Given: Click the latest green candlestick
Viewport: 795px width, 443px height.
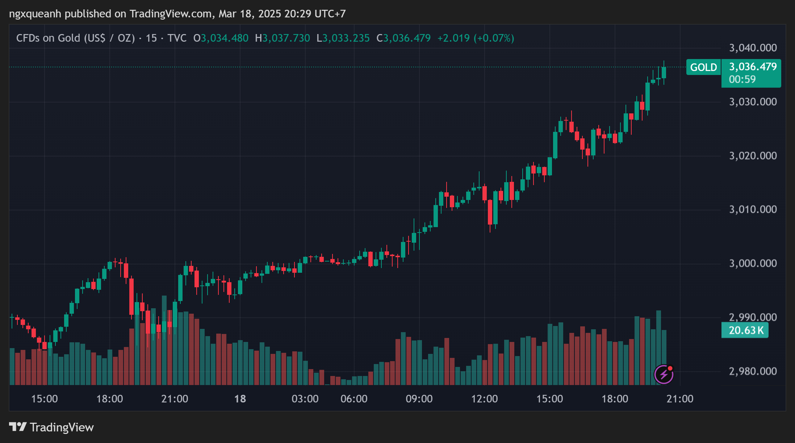Looking at the screenshot, I should [x=664, y=72].
